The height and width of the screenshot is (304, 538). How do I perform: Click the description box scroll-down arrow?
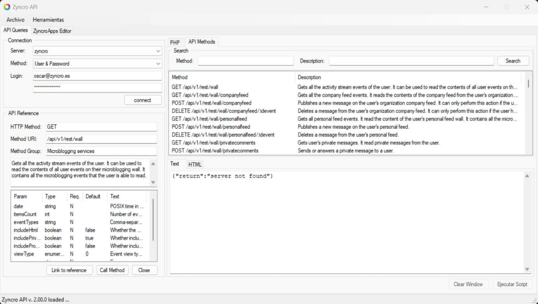pos(154,182)
